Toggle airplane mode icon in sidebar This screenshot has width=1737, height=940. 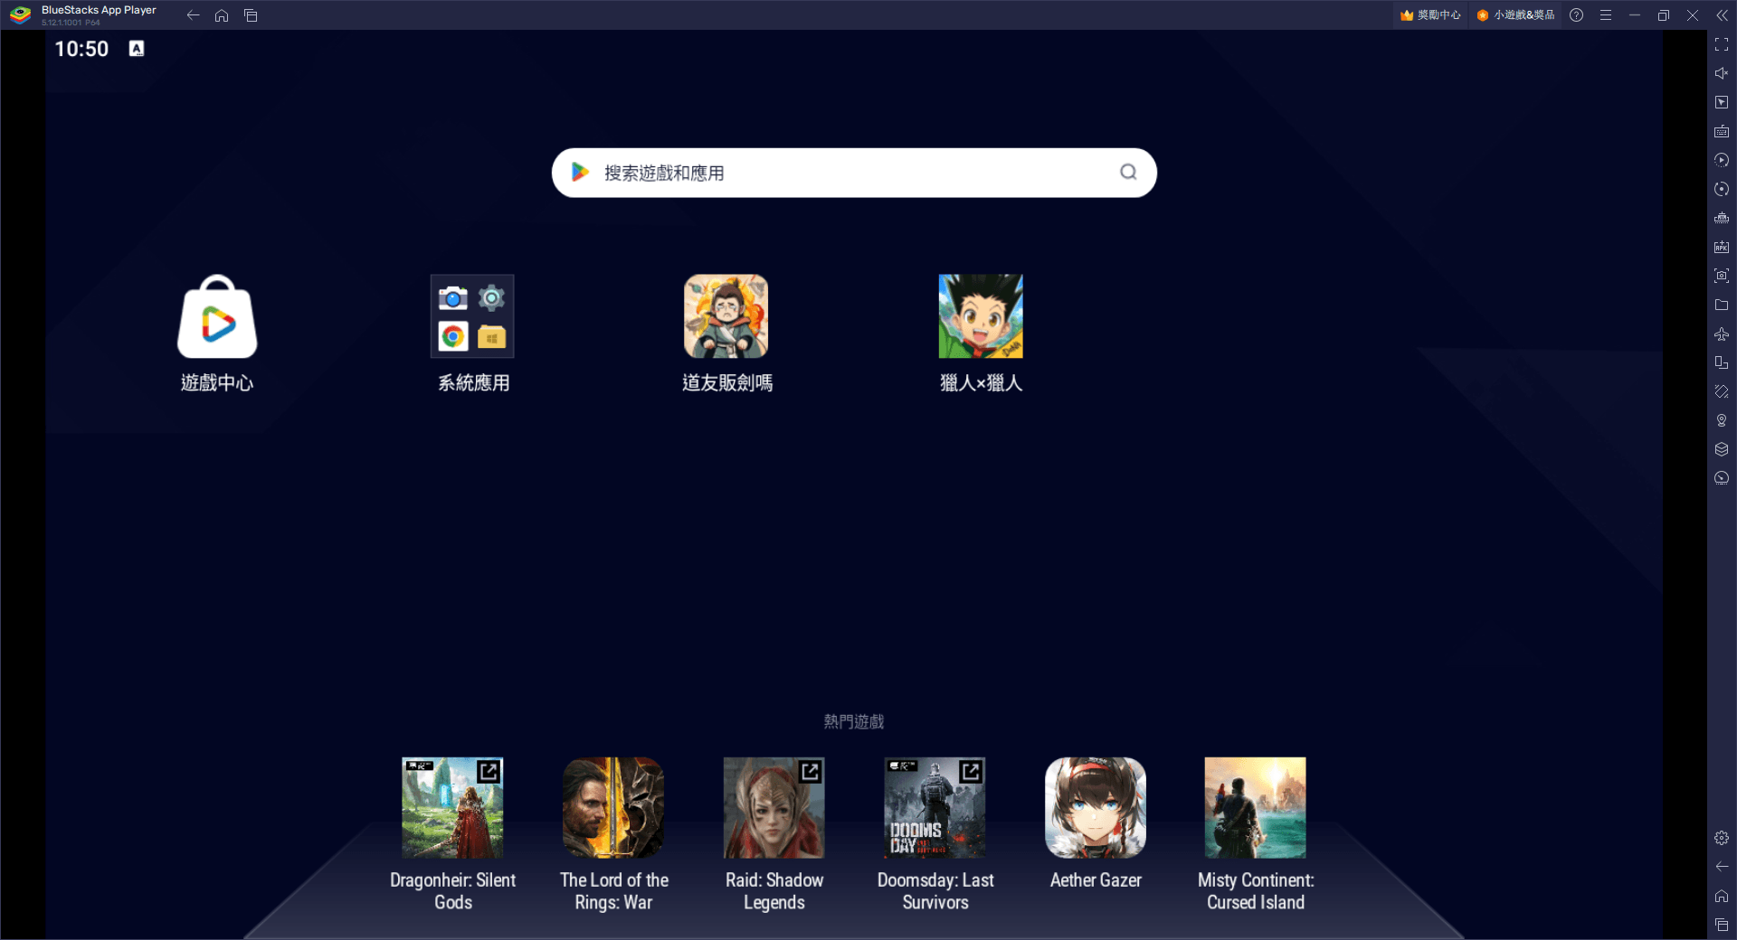[x=1722, y=334]
